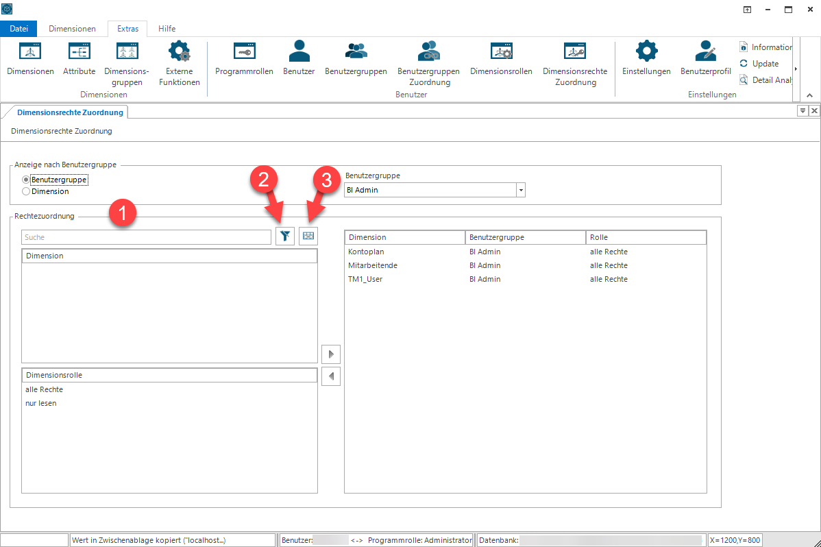Viewport: 821px width, 547px height.
Task: Click the filter funnel icon button
Action: tap(285, 236)
